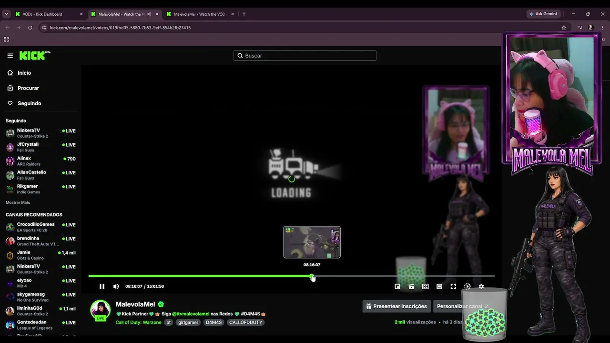
Task: Open Gontsdeudan League of Legends channel
Action: point(41,325)
